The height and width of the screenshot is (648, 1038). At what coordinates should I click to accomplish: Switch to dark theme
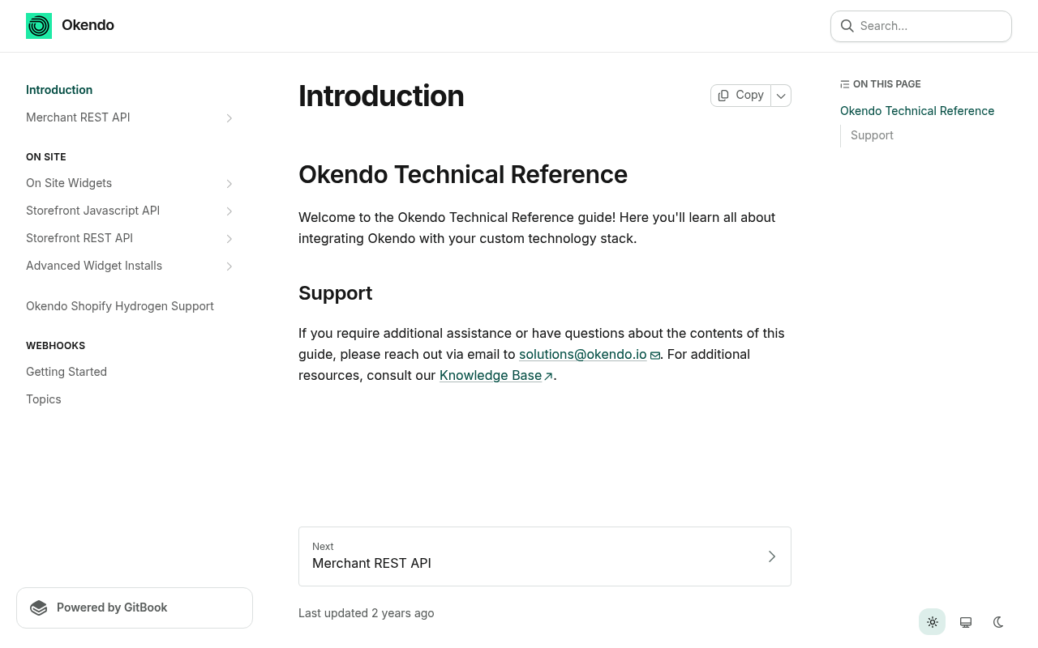coord(998,622)
